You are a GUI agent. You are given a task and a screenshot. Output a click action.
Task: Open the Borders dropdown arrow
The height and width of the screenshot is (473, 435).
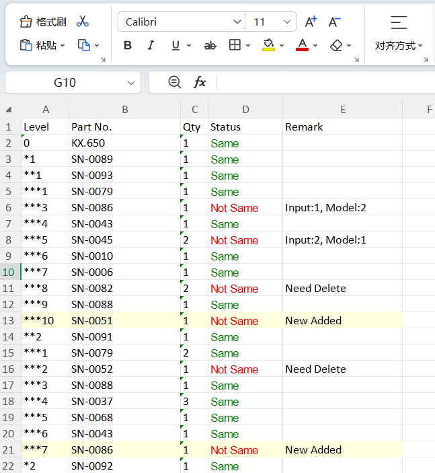[x=248, y=46]
